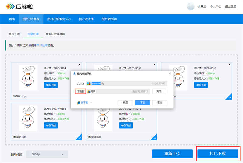Click 大小2.06MB text in dialog

(159, 83)
